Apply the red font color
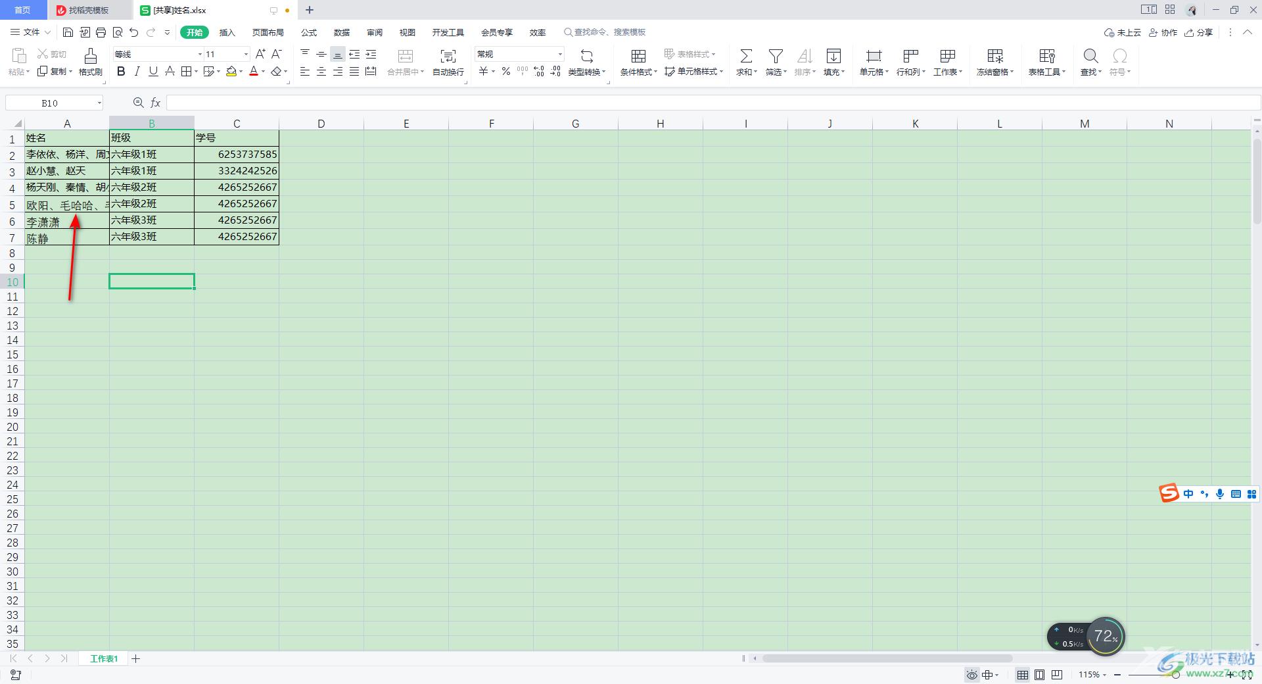This screenshot has width=1262, height=684. pyautogui.click(x=254, y=72)
